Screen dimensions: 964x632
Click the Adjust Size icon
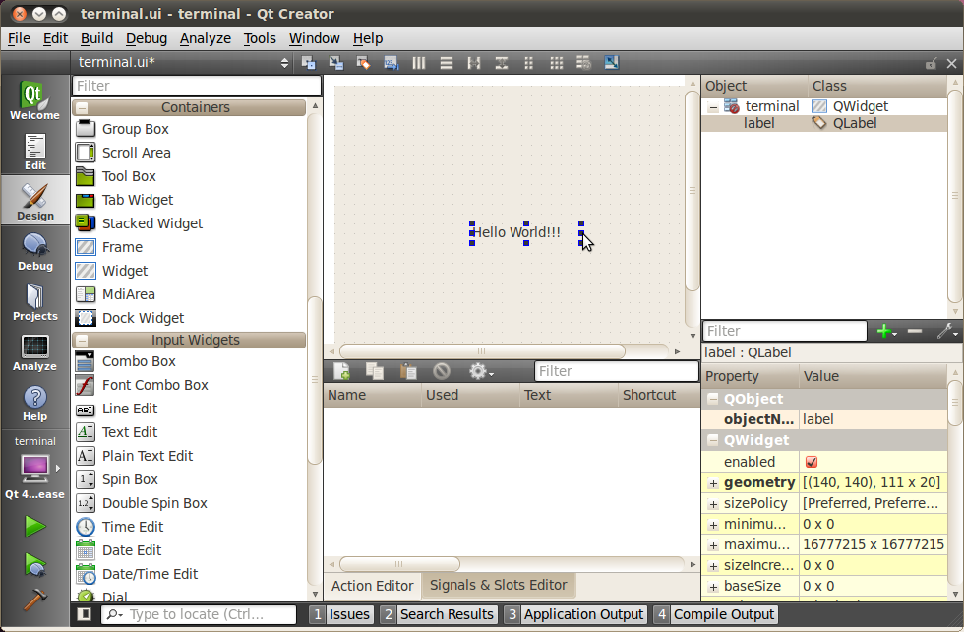click(x=611, y=63)
